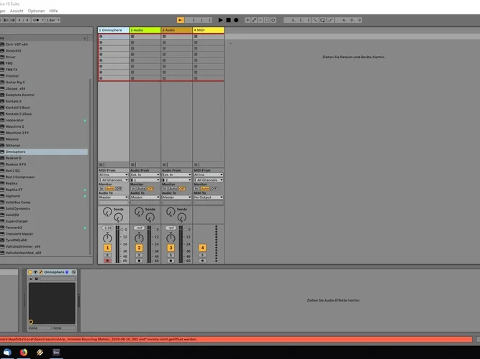The image size is (480, 359).
Task: Select the 4 MIDI track header
Action: tap(209, 30)
